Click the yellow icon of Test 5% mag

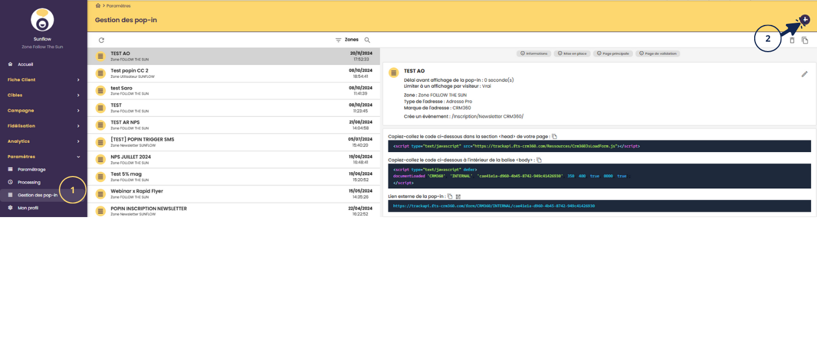pyautogui.click(x=101, y=177)
